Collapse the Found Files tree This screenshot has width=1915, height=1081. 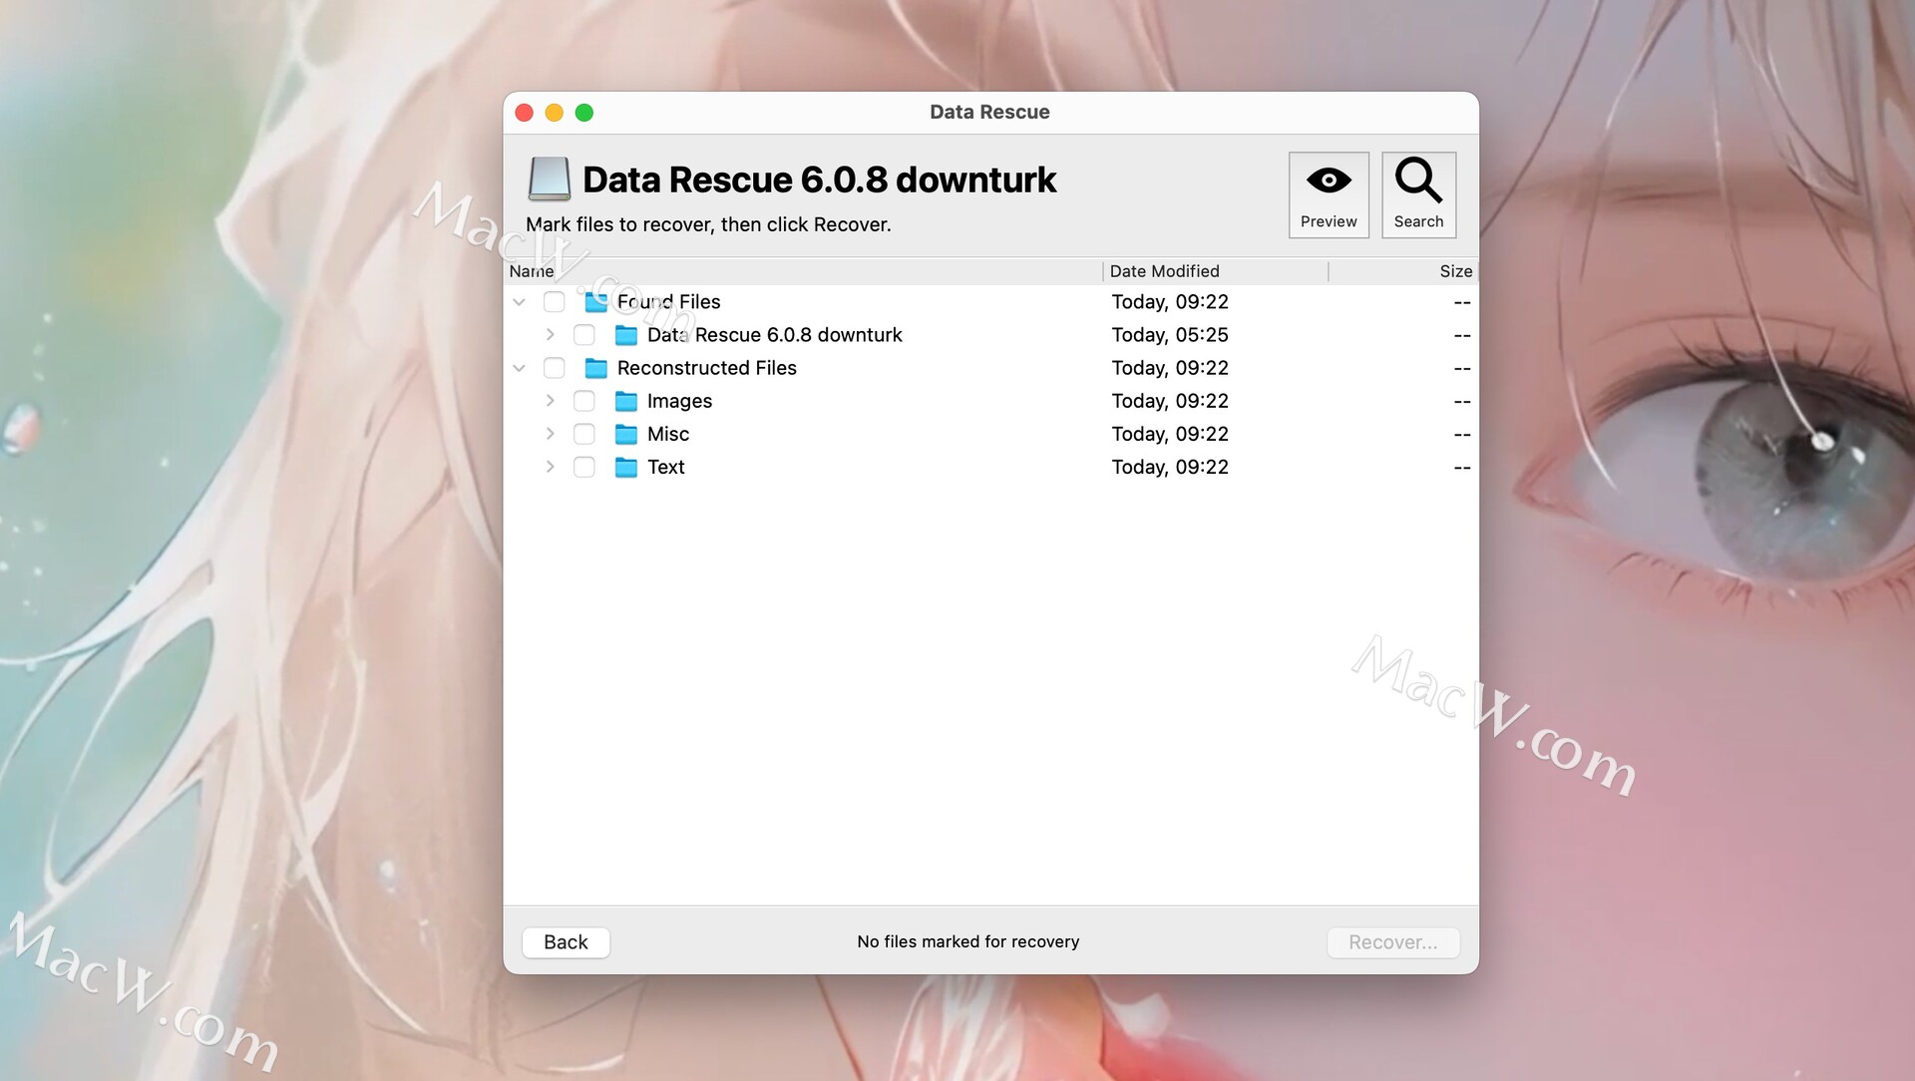520,302
